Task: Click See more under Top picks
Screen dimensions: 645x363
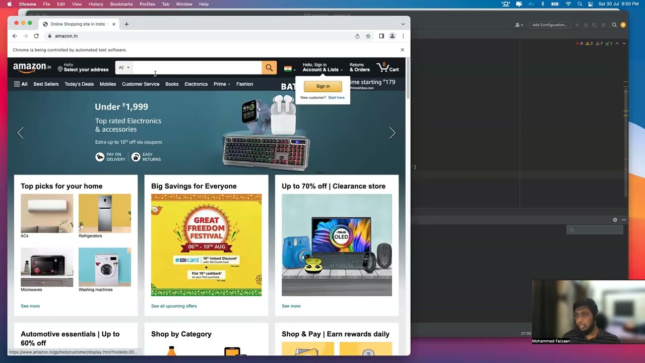Action: (30, 306)
